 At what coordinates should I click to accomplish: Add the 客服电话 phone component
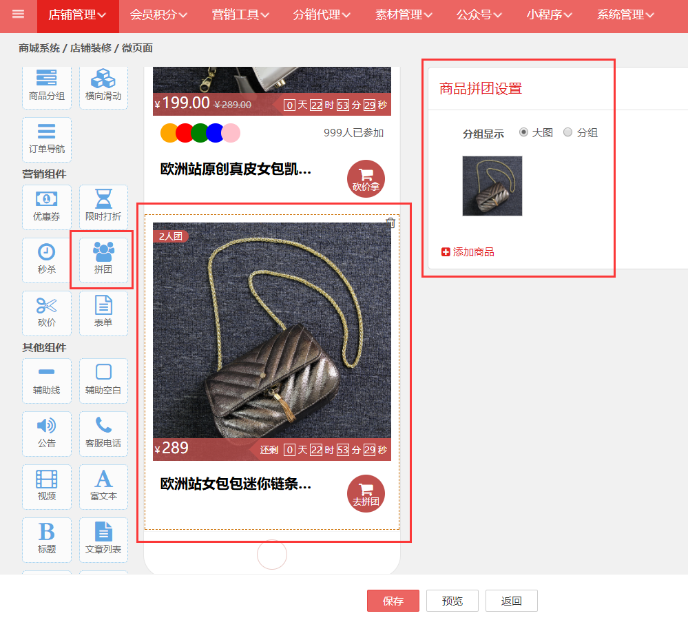(103, 433)
